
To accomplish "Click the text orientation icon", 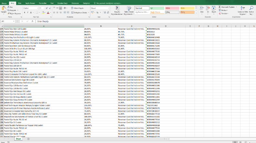I will click(65, 8).
